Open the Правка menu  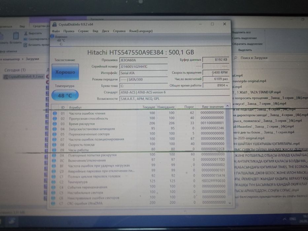pyautogui.click(x=69, y=31)
